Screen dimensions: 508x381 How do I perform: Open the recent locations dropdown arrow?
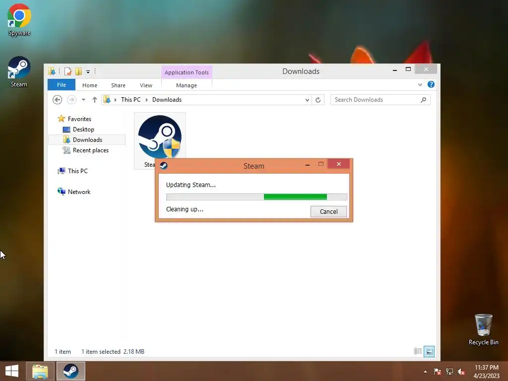[x=83, y=100]
